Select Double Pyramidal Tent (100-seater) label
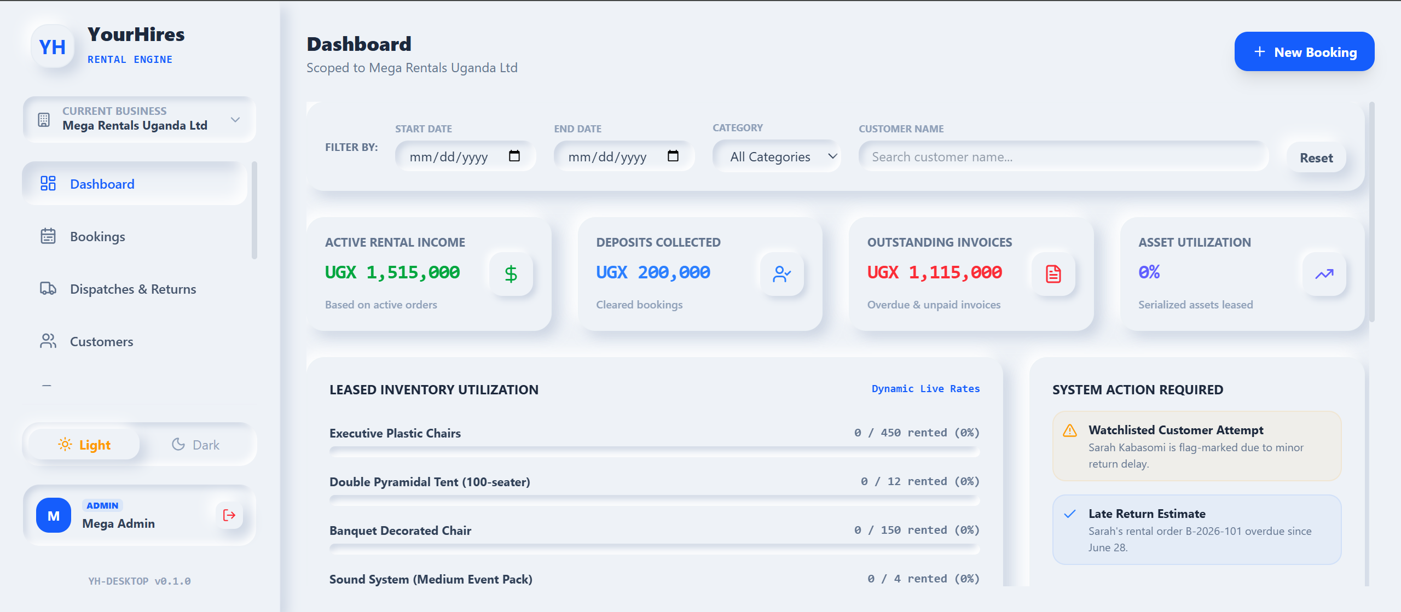The width and height of the screenshot is (1401, 612). [x=430, y=481]
